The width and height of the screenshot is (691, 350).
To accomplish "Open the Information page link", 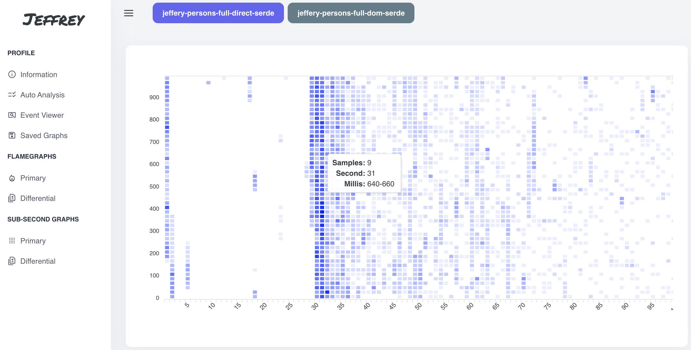I will pos(39,74).
